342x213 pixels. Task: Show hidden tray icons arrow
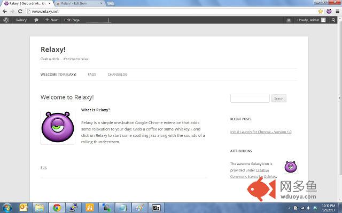(x=289, y=208)
